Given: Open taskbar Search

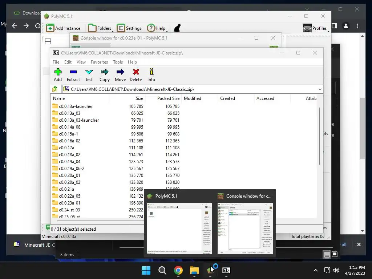Looking at the screenshot, I should [162, 270].
